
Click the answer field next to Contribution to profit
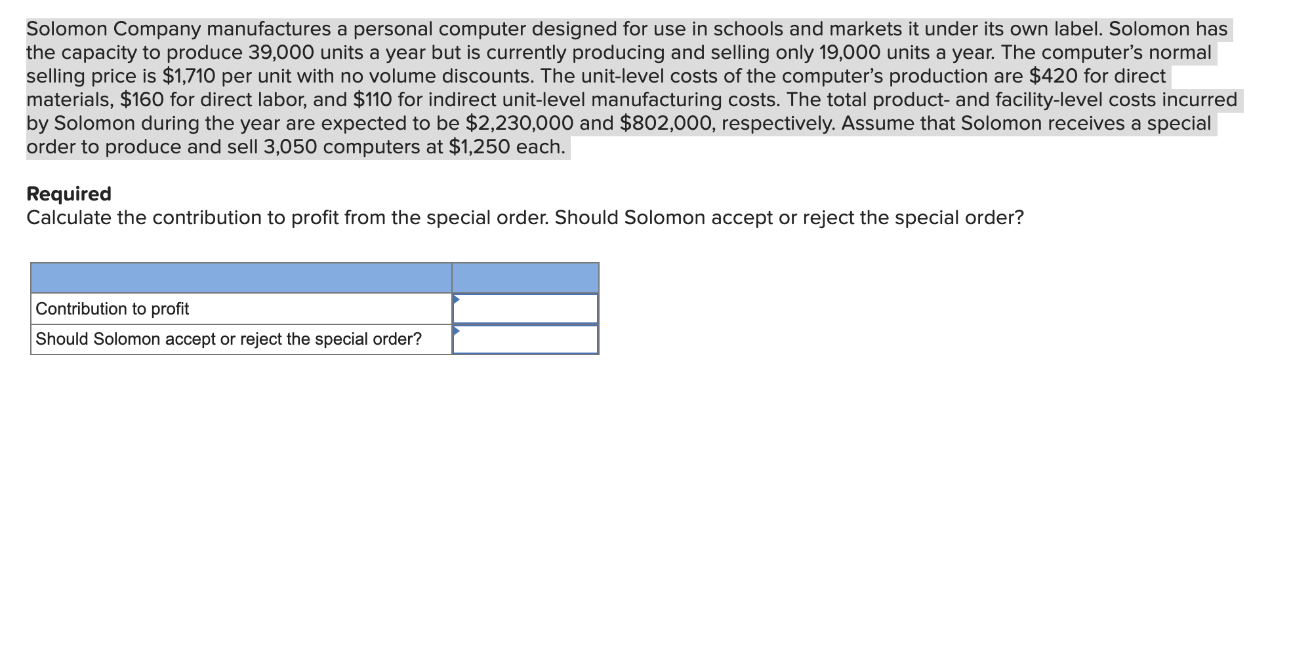[x=525, y=308]
